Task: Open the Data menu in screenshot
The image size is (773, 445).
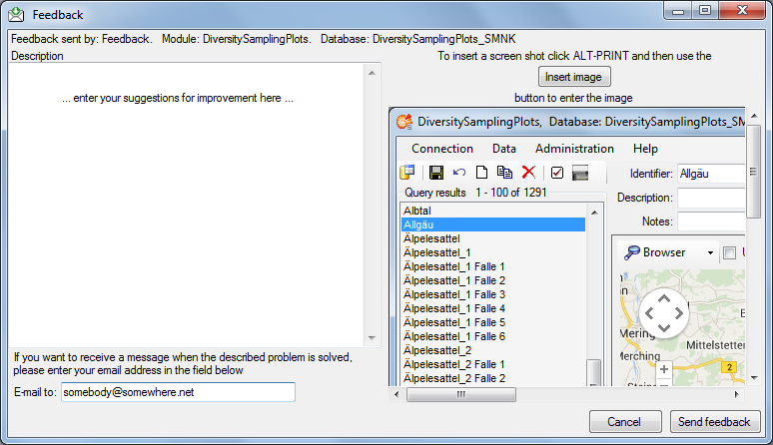Action: (x=503, y=149)
